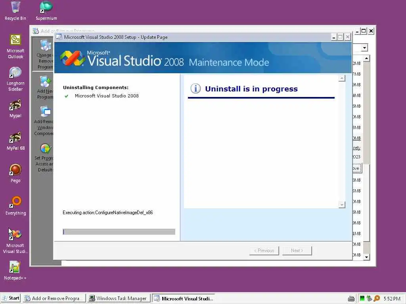The image size is (406, 304).
Task: Open sort-by dropdown in Add or Remove Programs
Action: pos(364,48)
